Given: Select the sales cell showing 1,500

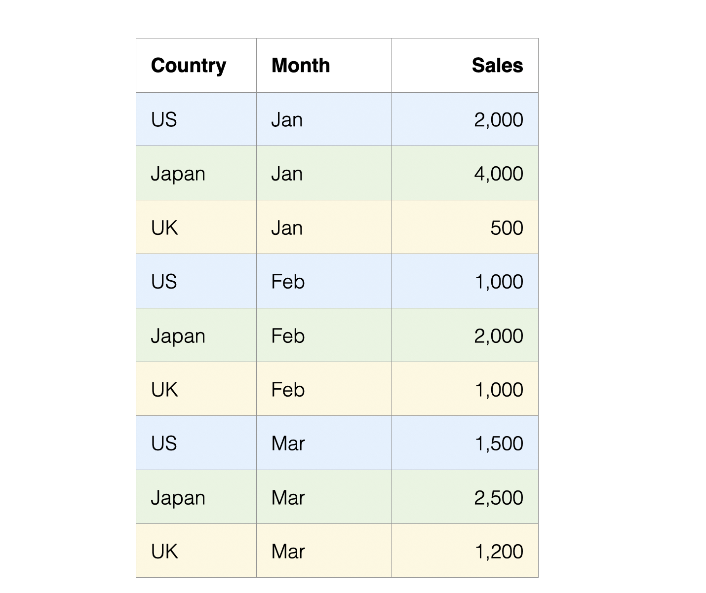Looking at the screenshot, I should tap(465, 443).
